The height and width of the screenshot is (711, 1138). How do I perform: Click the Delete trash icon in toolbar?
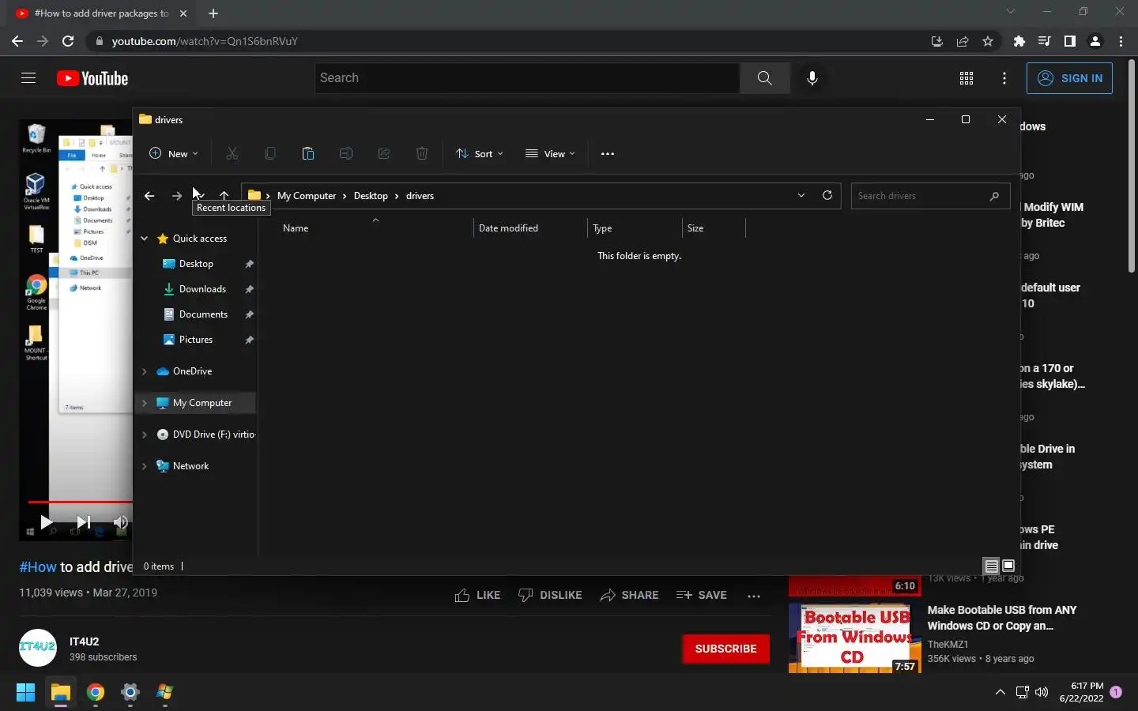click(422, 153)
